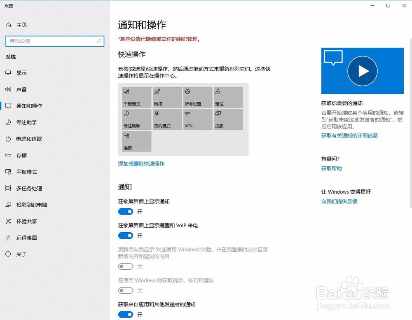412x320 pixels.
Task: Select the 网络 quick action tile
Action: tap(167, 98)
